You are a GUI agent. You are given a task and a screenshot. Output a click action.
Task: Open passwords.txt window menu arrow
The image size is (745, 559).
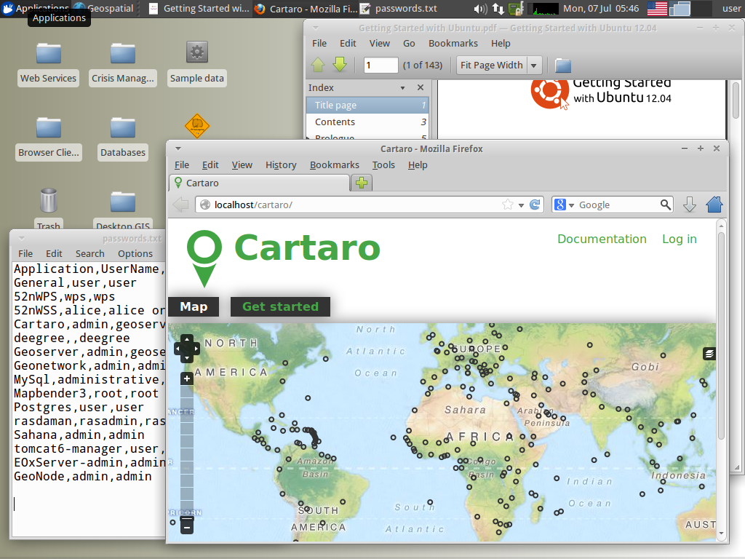[x=22, y=238]
